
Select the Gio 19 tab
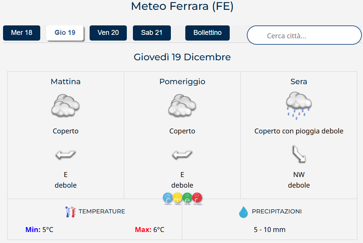65,33
